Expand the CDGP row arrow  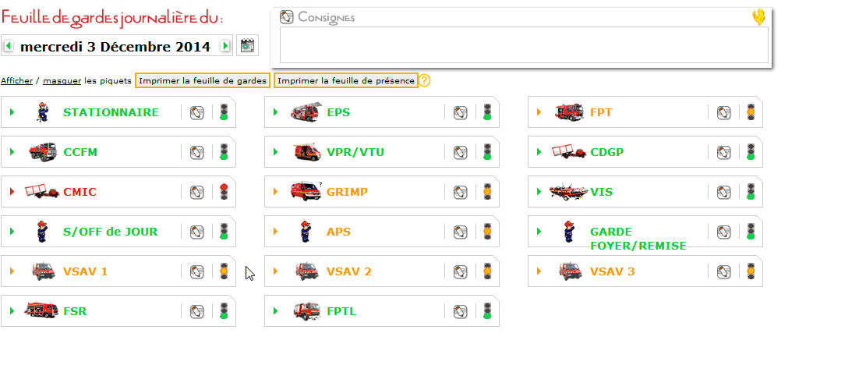(539, 152)
